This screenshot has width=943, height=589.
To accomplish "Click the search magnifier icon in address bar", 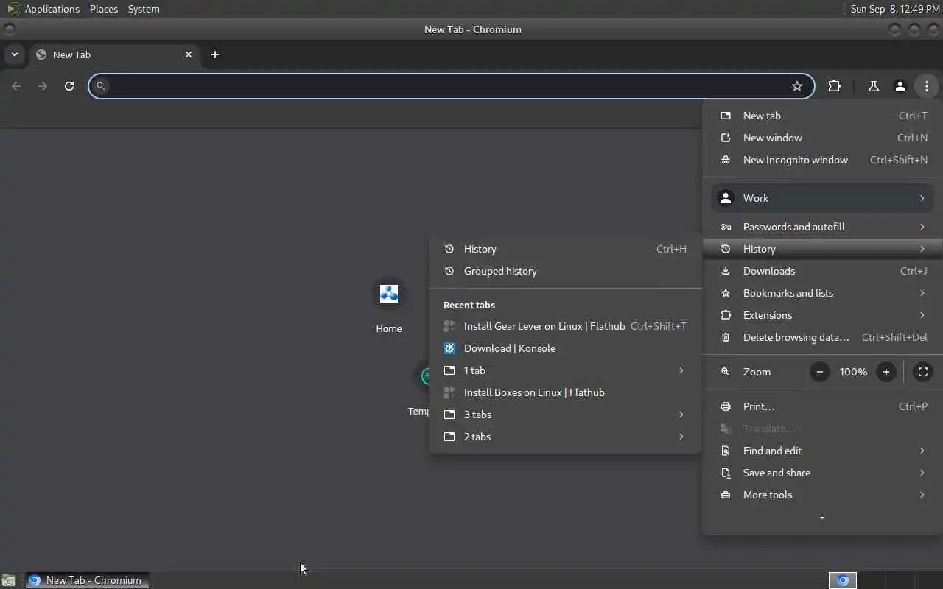I will (x=101, y=86).
